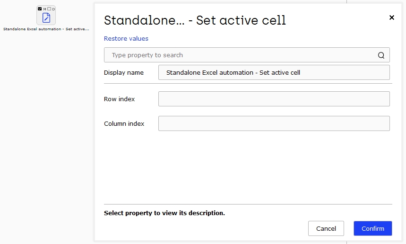This screenshot has width=406, height=244.
Task: Click the Display name input field
Action: coord(274,72)
